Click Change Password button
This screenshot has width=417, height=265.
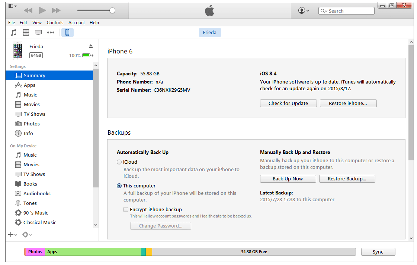[x=161, y=226]
